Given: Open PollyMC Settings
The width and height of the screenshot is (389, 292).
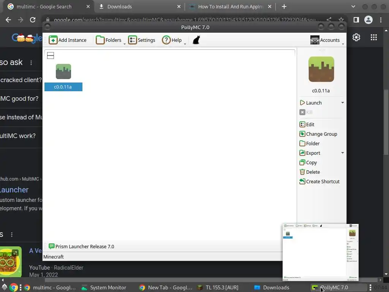Looking at the screenshot, I should coord(142,40).
